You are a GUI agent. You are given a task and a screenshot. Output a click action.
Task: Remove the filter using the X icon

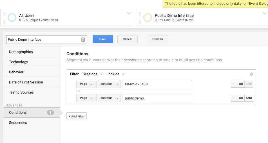pos(251,74)
